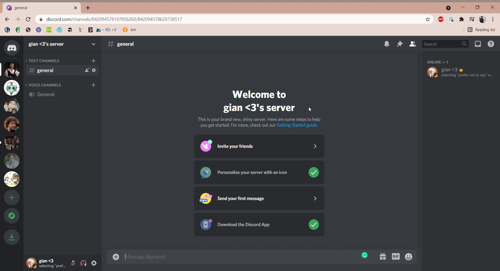500x271 pixels.
Task: Click Download the Discord App card
Action: point(259,225)
